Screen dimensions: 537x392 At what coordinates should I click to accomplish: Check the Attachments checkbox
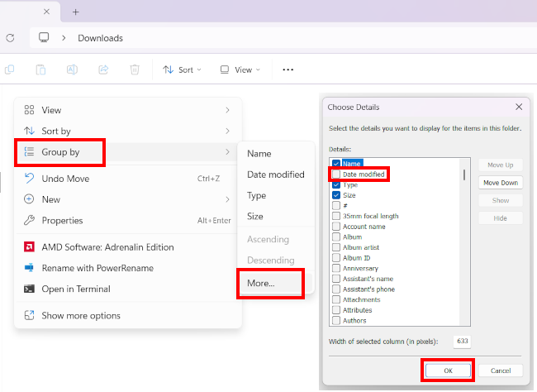pos(336,299)
